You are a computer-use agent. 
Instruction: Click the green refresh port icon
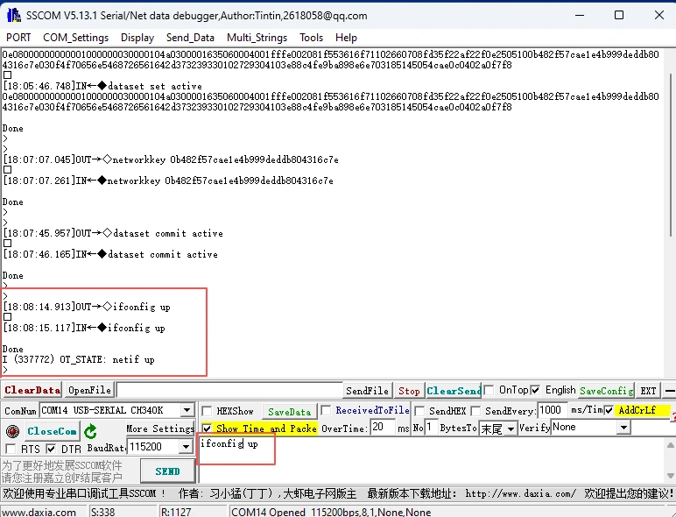[x=90, y=431]
